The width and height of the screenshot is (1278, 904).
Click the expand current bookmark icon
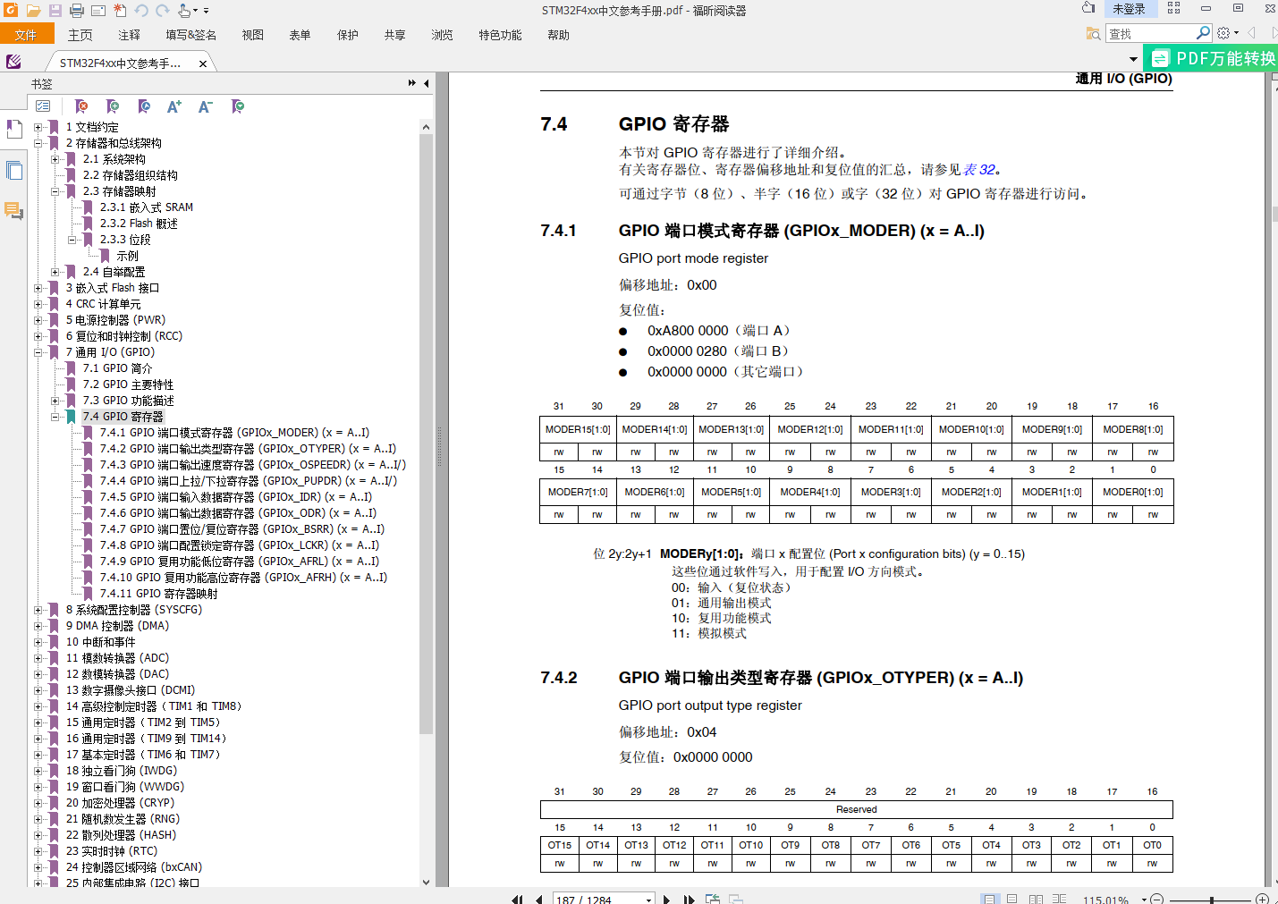pos(238,106)
